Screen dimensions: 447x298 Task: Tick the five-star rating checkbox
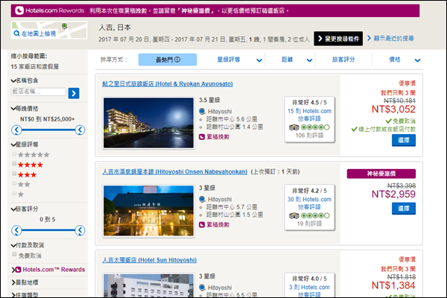(x=14, y=154)
